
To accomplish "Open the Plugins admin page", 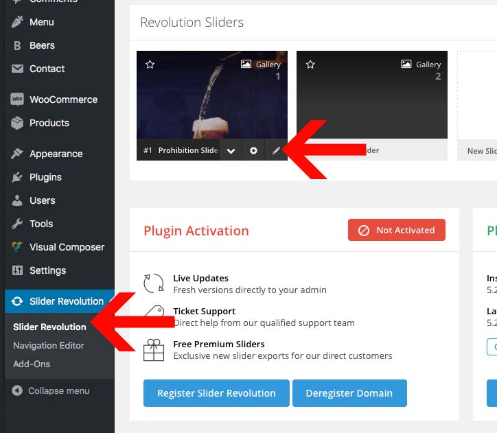I will [x=45, y=177].
